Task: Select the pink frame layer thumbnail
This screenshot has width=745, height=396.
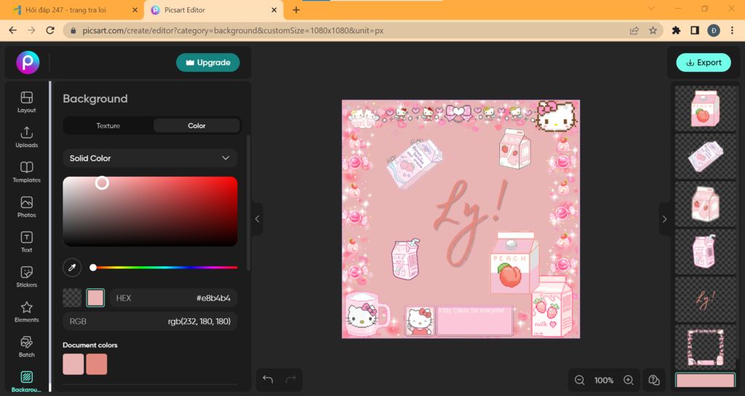Action: 706,347
